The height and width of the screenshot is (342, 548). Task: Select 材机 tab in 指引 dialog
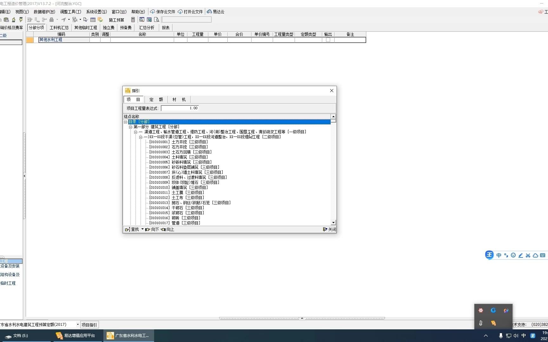pyautogui.click(x=179, y=99)
